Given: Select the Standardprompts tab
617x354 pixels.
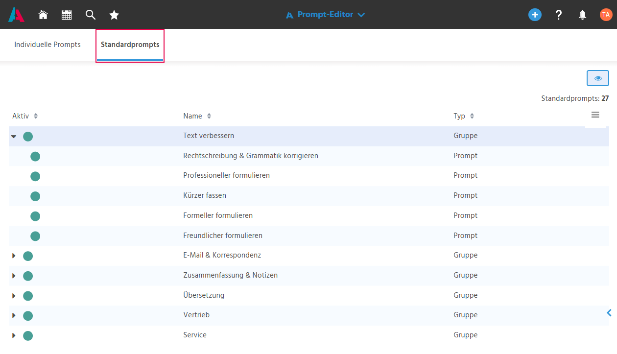Looking at the screenshot, I should (x=130, y=45).
